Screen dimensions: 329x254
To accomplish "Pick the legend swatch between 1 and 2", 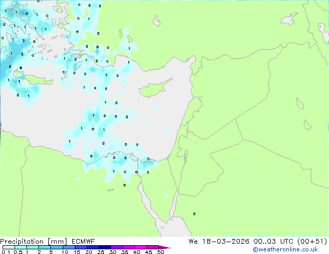I will (x=33, y=247).
